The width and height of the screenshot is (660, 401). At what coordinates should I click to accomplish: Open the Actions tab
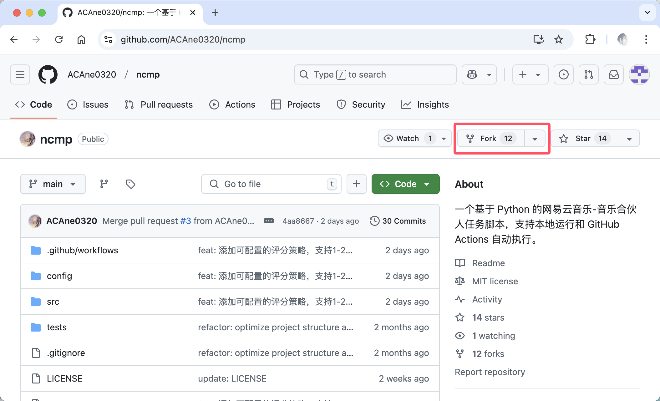232,104
